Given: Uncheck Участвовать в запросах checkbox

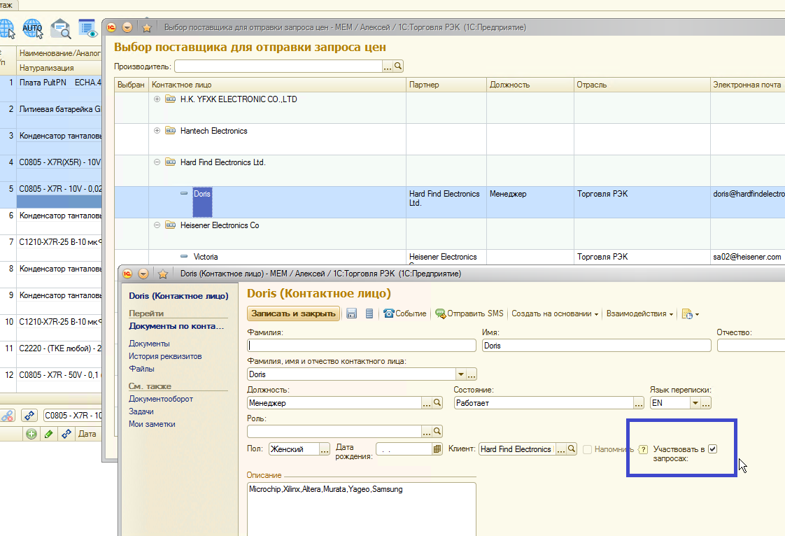Looking at the screenshot, I should click(x=712, y=449).
